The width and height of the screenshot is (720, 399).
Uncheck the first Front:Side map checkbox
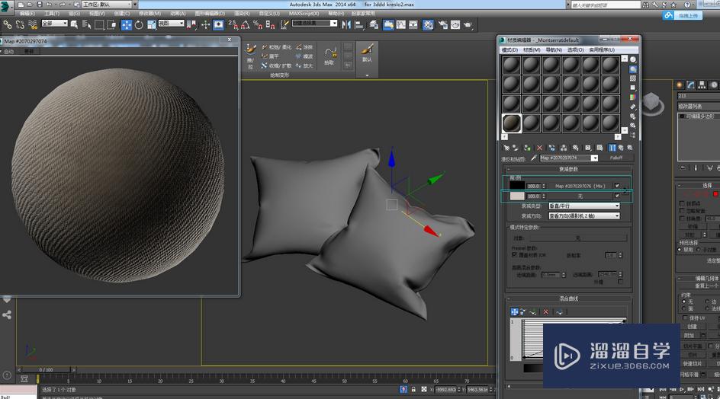click(x=617, y=185)
